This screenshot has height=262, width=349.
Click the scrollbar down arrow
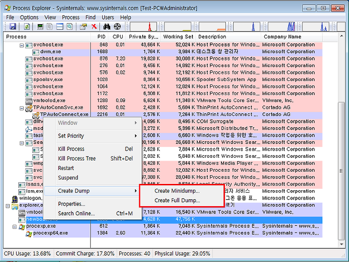pos(341,244)
